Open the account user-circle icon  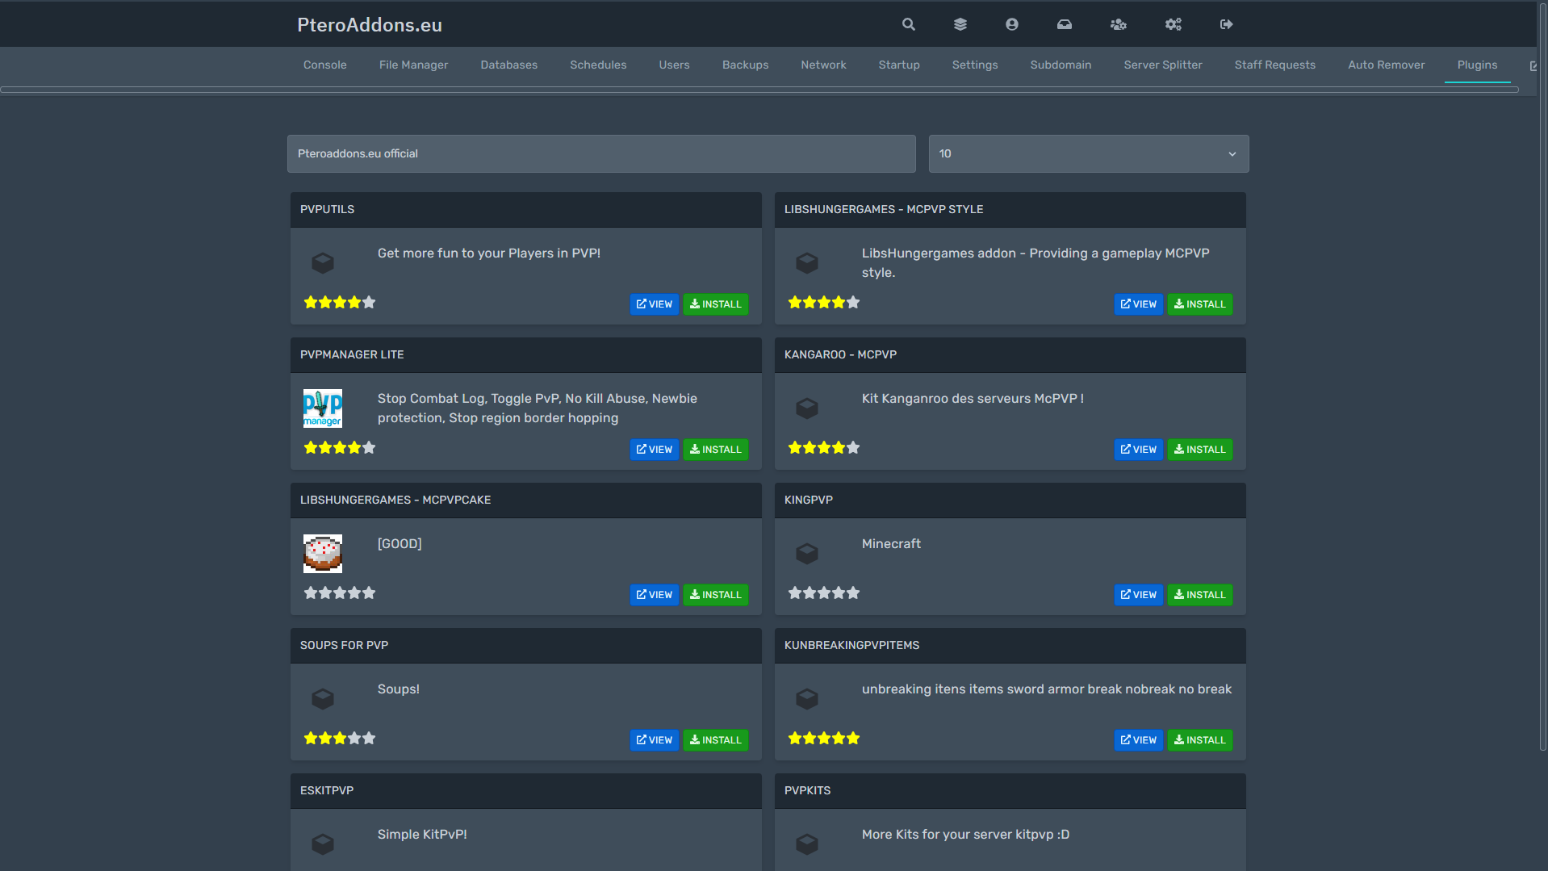pos(1011,24)
